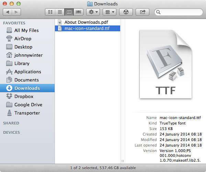Select mac-icon-standard.ttf file row
Screen dimensions: 206x172
(x=88, y=29)
